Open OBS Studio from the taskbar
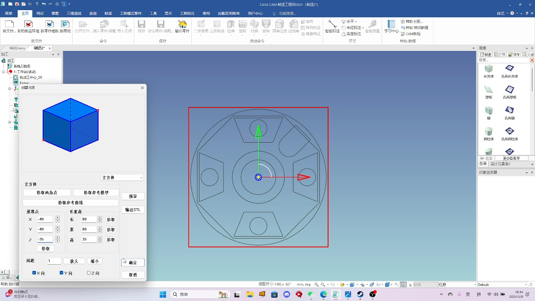Image resolution: width=535 pixels, height=301 pixels. tap(372, 294)
